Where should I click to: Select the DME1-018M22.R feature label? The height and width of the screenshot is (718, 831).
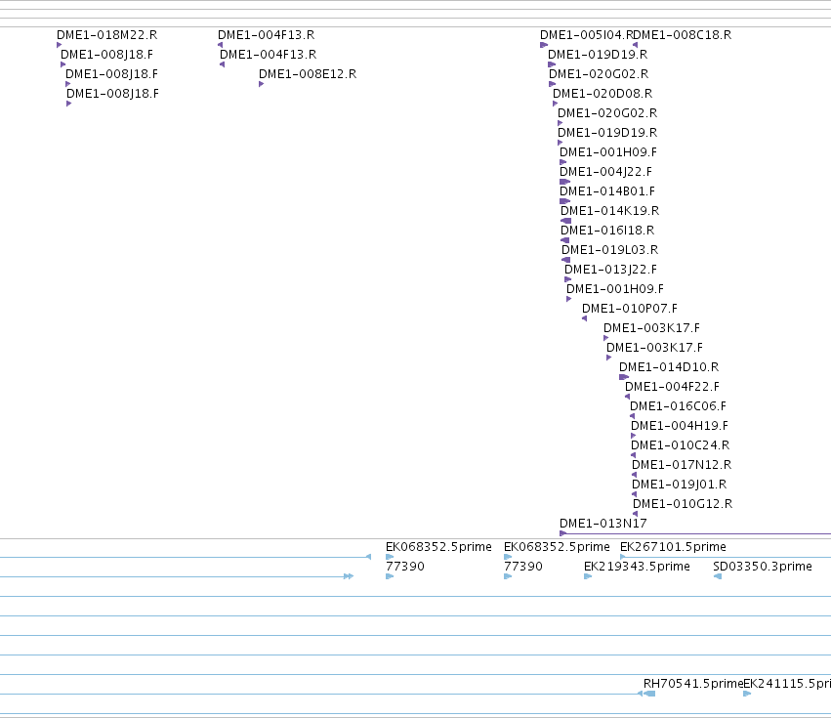(107, 35)
